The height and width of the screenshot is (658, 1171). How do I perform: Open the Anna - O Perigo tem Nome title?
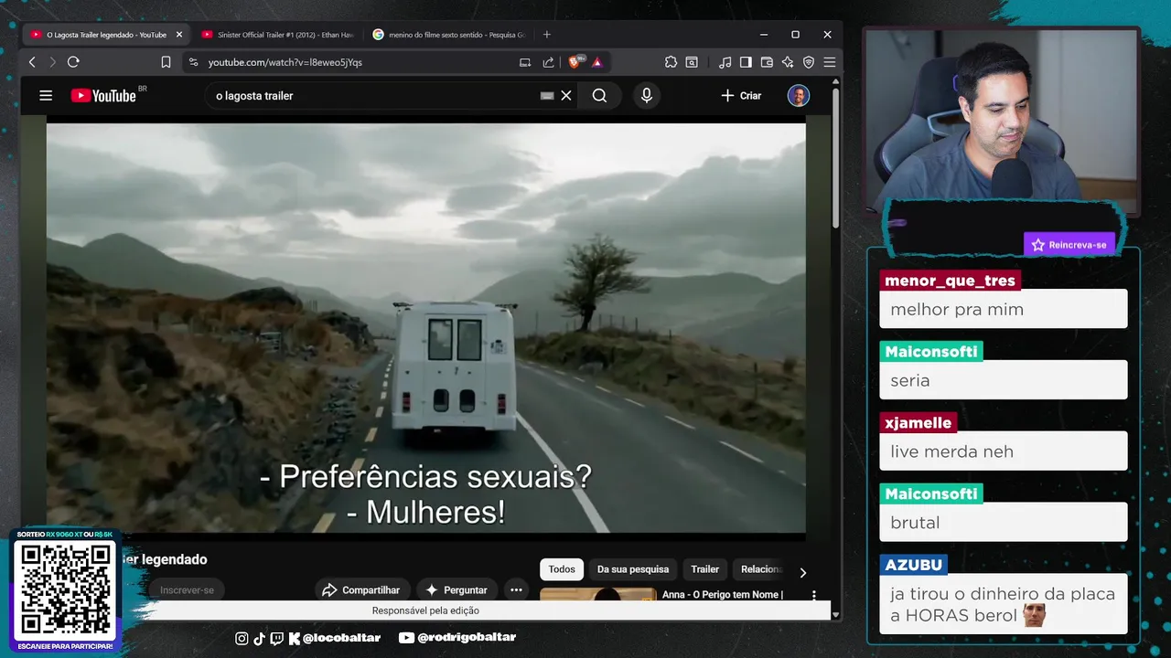tap(723, 595)
